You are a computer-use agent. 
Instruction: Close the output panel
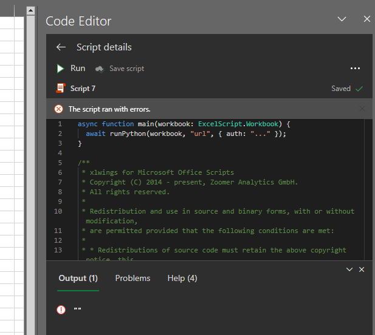click(x=362, y=269)
